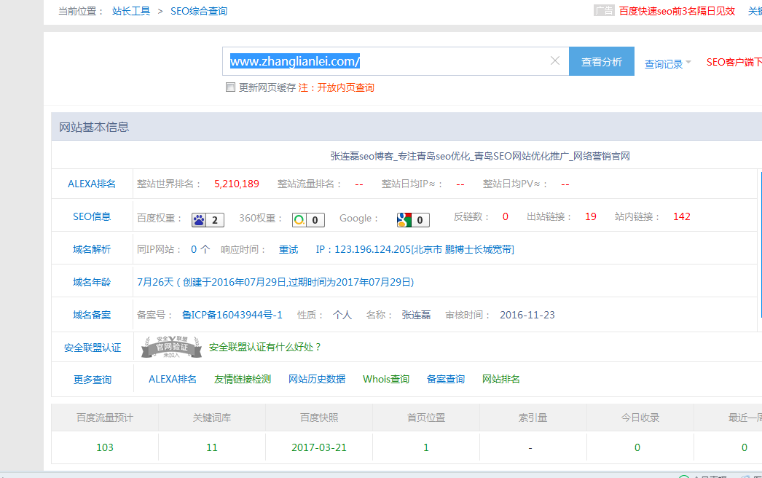Image resolution: width=762 pixels, height=478 pixels.
Task: Open the 安全联盟认证 row label
Action: pyautogui.click(x=93, y=348)
